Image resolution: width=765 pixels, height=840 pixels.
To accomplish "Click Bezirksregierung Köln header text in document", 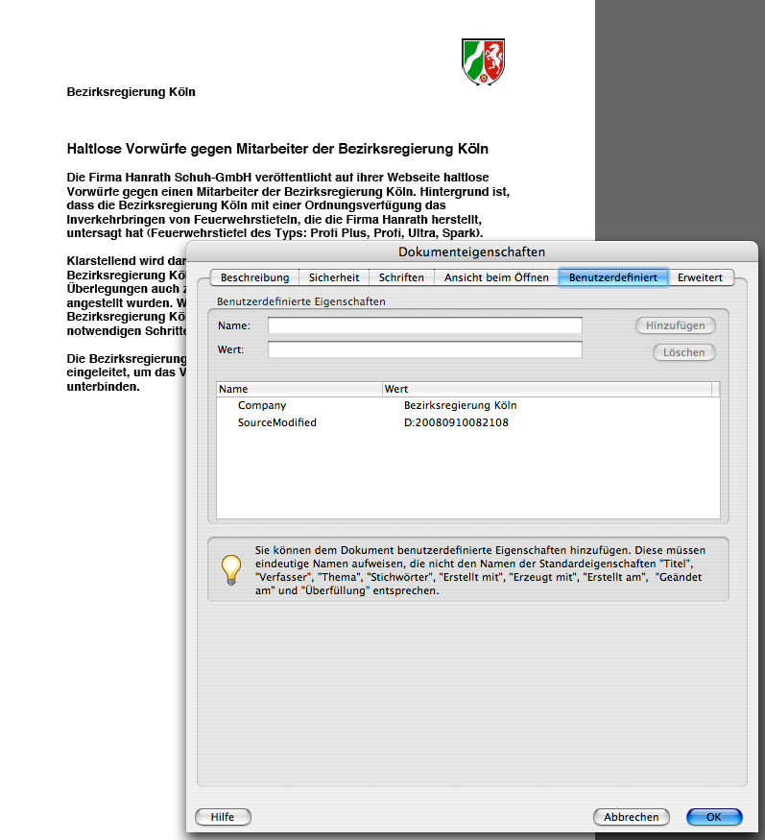I will [131, 92].
